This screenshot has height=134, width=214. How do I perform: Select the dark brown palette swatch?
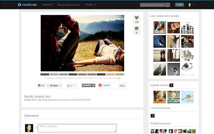click(x=45, y=74)
